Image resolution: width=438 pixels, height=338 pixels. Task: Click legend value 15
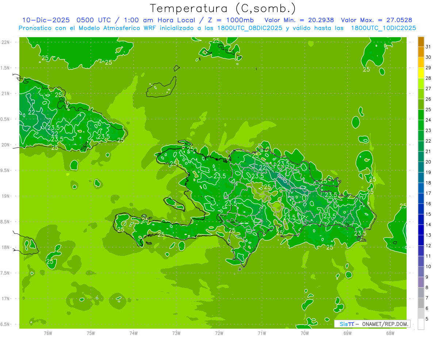[429, 214]
